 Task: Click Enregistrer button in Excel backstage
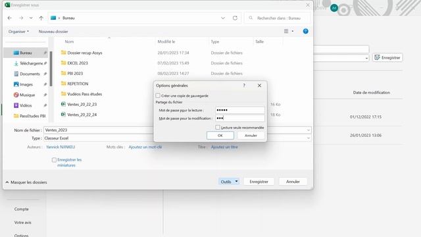pos(387,57)
